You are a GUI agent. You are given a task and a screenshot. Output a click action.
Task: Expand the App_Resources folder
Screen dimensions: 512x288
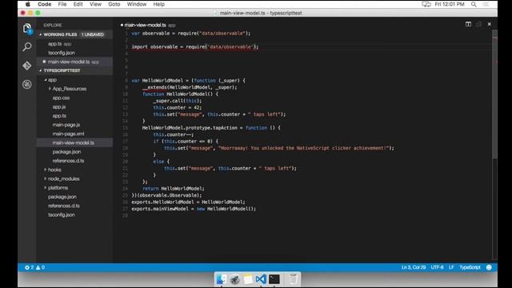(x=50, y=89)
